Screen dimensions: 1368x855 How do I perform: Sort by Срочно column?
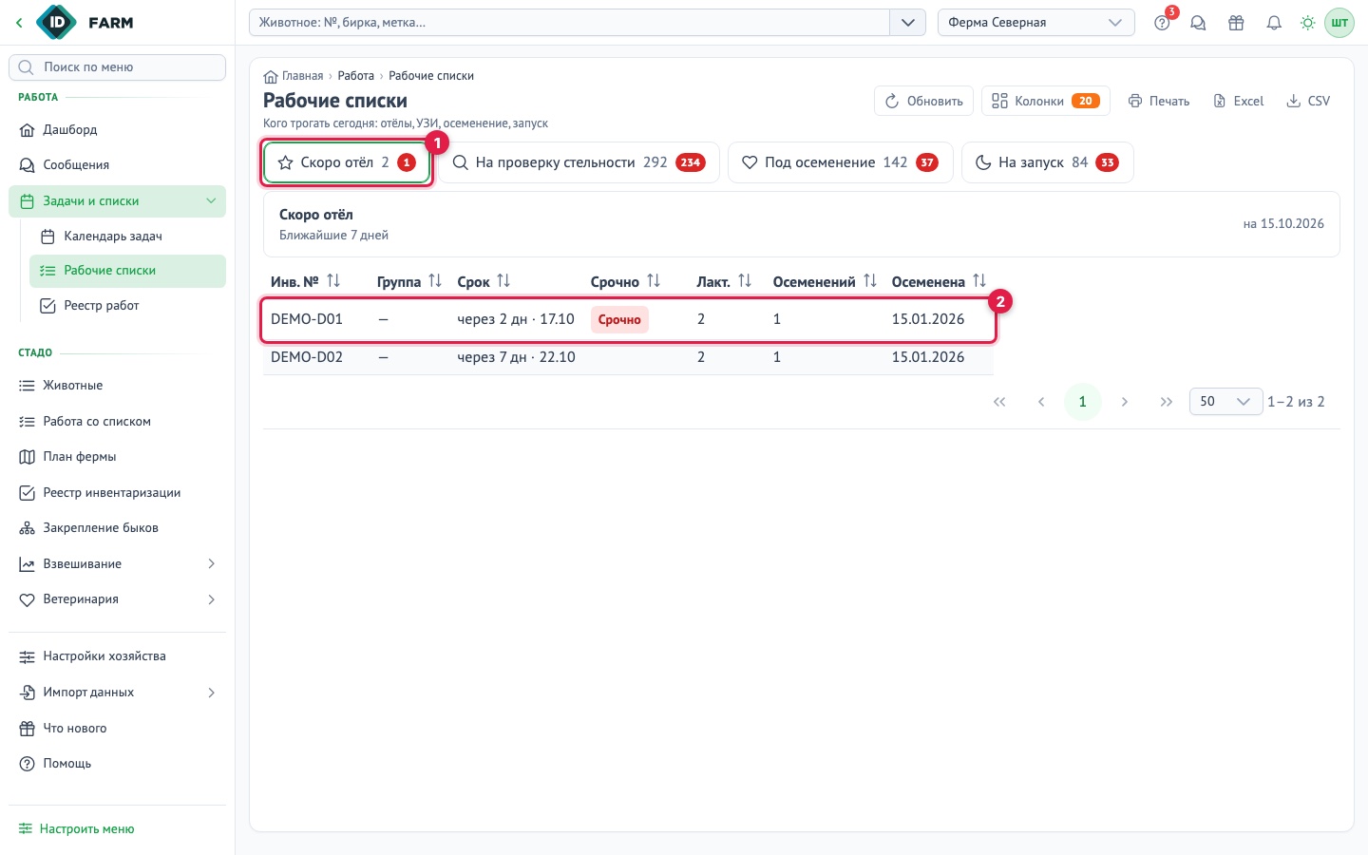[x=654, y=281]
